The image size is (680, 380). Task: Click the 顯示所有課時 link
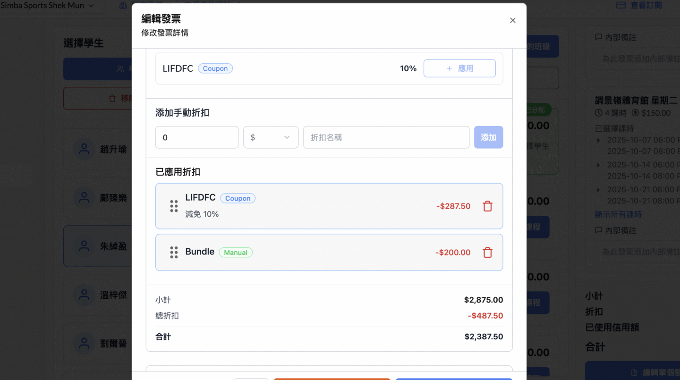tap(618, 214)
